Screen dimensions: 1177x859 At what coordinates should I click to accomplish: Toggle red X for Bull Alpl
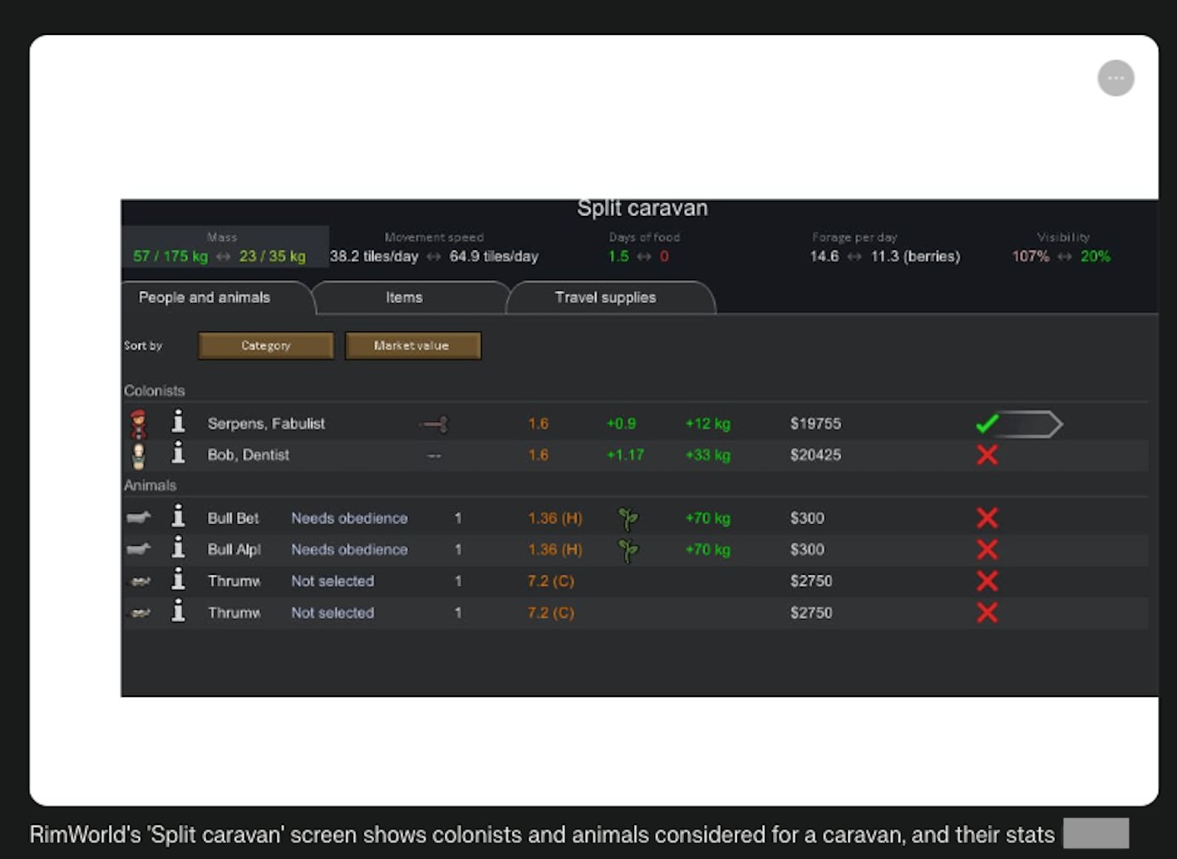(x=987, y=549)
